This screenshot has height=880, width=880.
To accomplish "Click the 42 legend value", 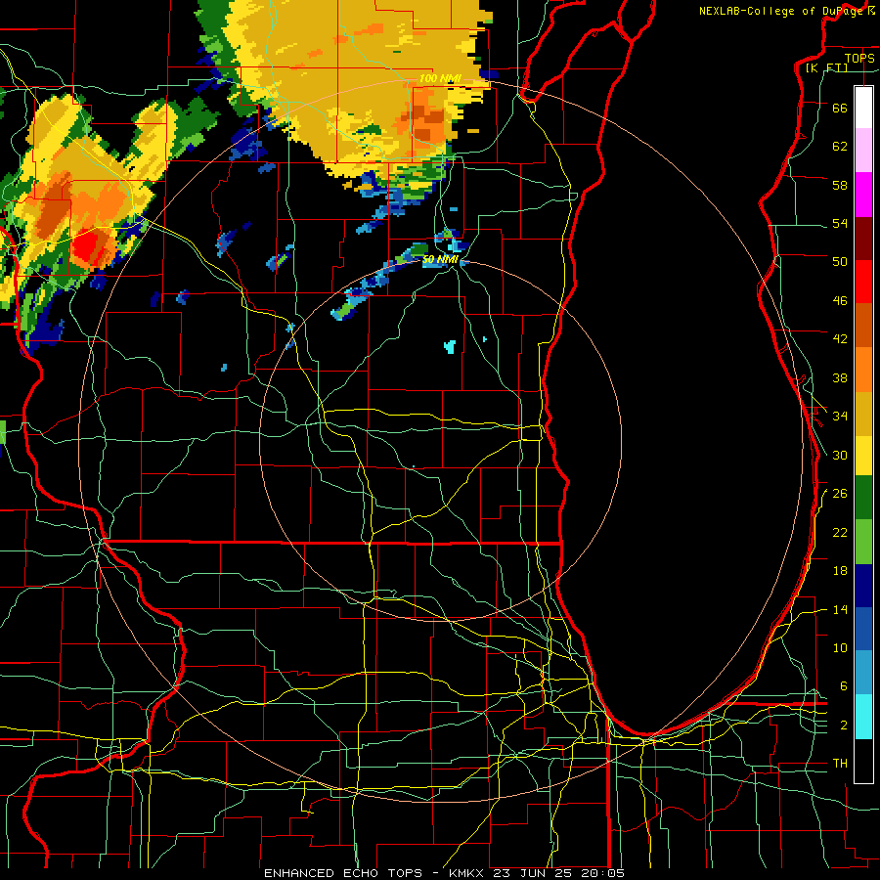I will [840, 339].
